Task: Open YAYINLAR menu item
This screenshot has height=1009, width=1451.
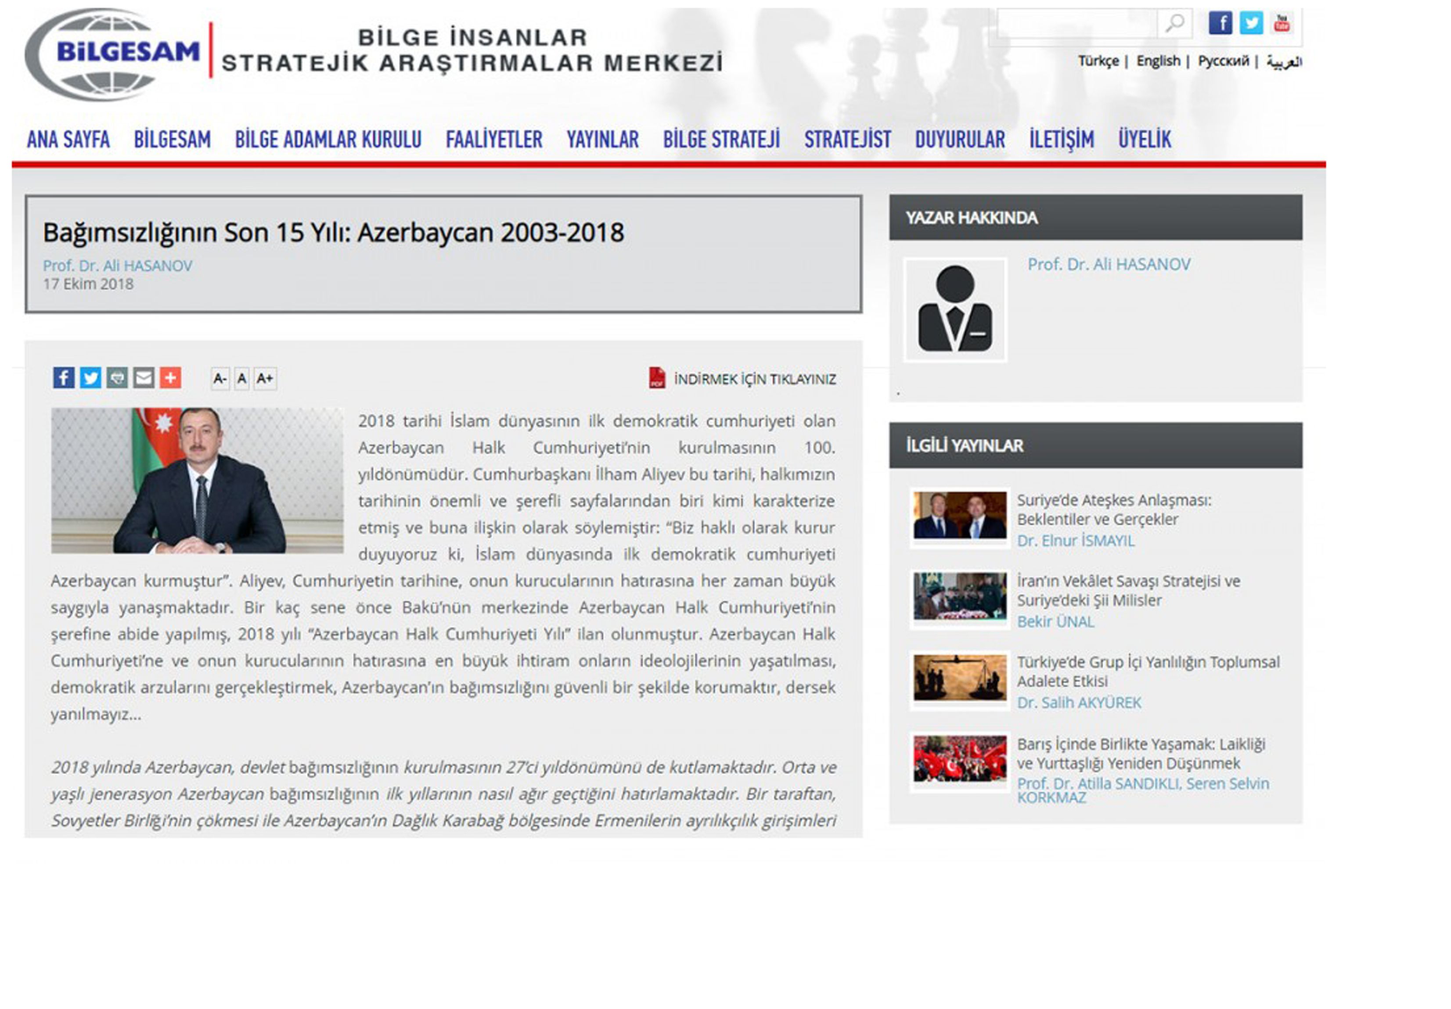Action: (602, 139)
